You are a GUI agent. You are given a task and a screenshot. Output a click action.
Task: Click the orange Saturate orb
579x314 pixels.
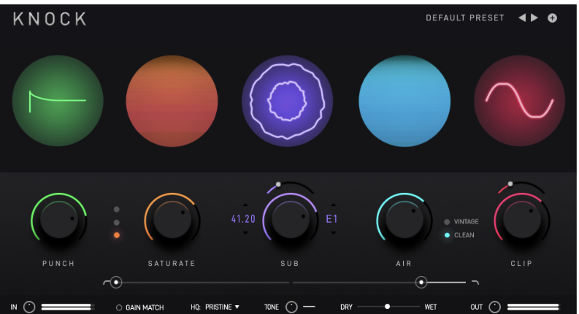(172, 101)
